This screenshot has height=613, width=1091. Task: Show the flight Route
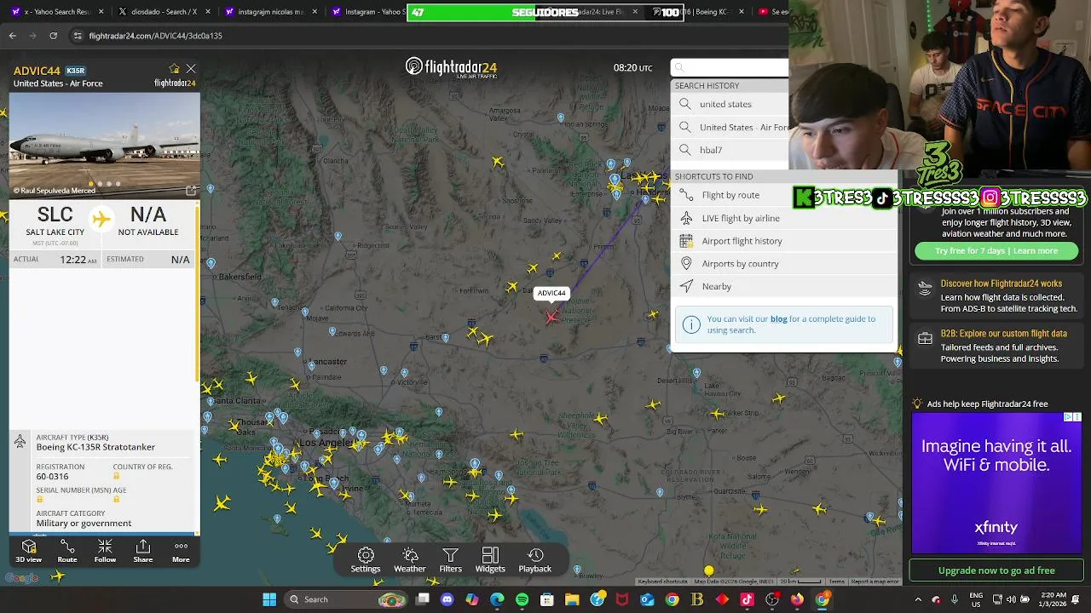point(67,550)
